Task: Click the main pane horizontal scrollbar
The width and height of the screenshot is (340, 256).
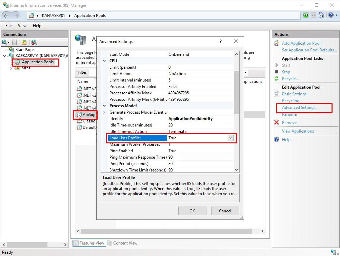Action: pos(166,231)
